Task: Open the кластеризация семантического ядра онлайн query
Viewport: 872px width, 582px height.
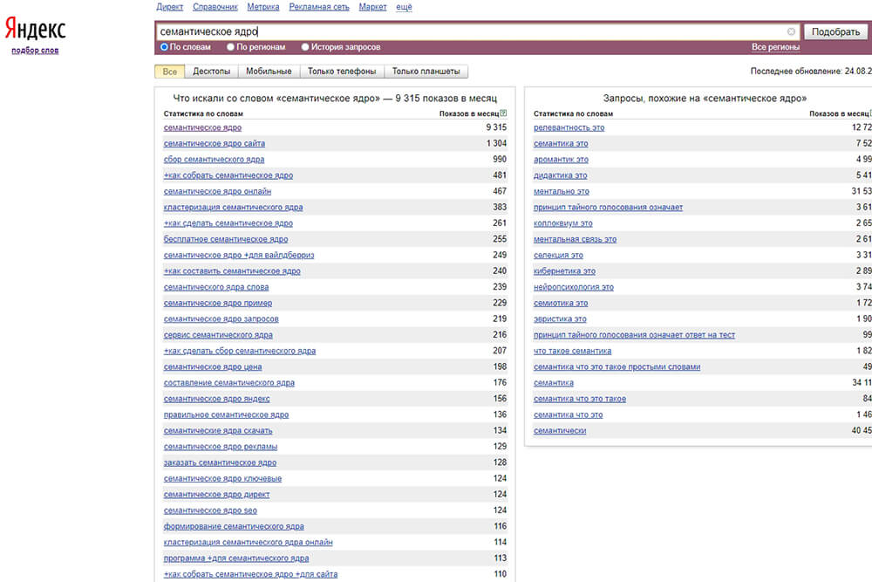Action: (x=248, y=543)
